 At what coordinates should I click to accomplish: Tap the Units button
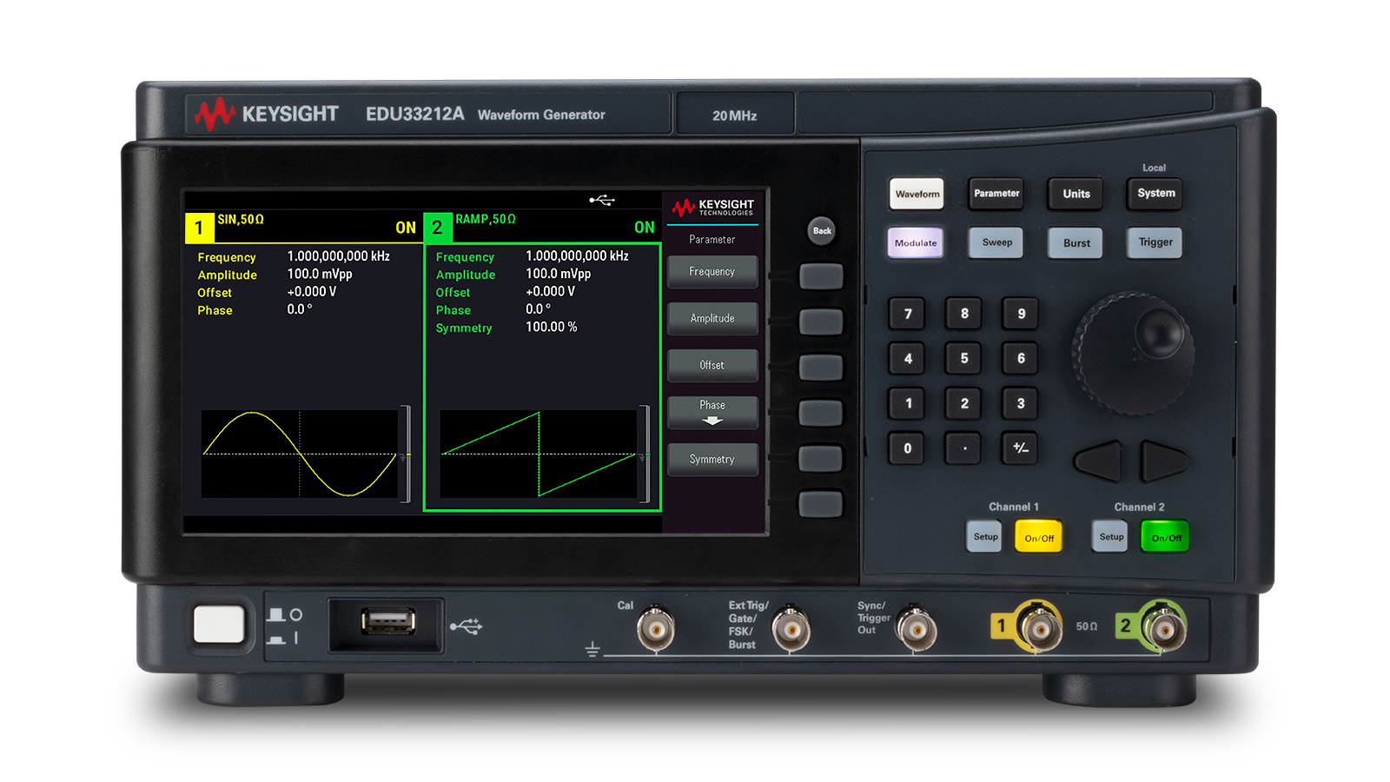tap(1076, 194)
